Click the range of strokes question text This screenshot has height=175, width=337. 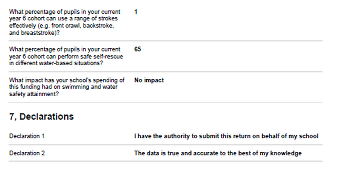click(x=65, y=22)
